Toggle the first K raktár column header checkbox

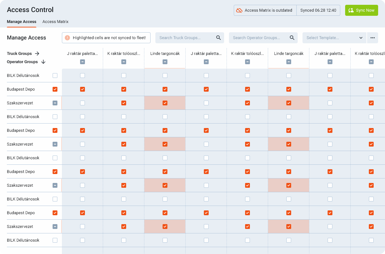coord(124,62)
